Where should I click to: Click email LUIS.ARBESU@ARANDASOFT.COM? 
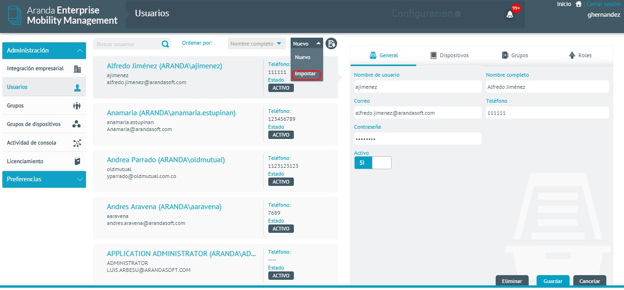click(149, 270)
